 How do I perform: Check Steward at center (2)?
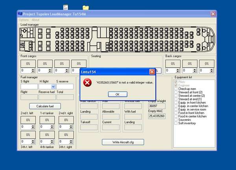coord(176,96)
